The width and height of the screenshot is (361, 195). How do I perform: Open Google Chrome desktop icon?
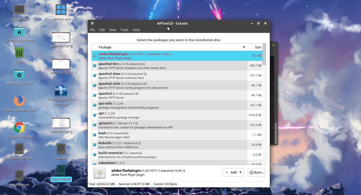click(x=19, y=128)
